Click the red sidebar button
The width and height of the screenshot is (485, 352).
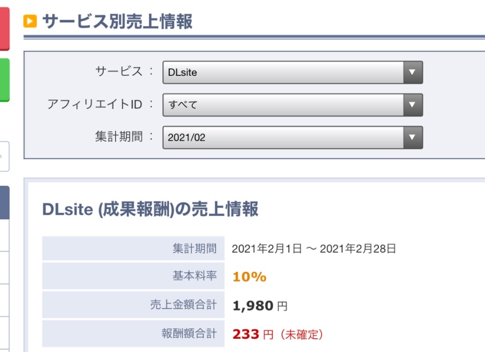[x=5, y=28]
